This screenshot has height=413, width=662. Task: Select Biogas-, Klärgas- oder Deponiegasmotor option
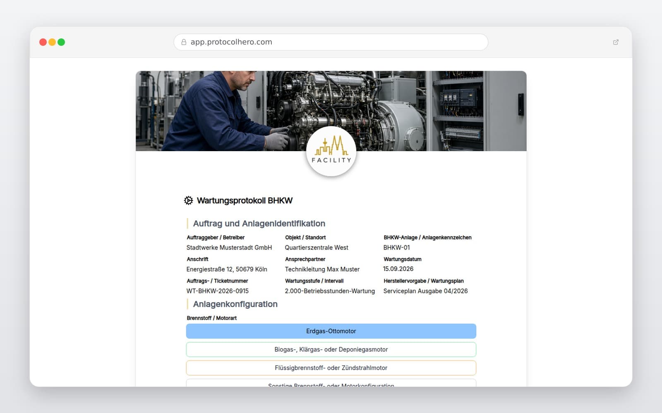(x=331, y=349)
